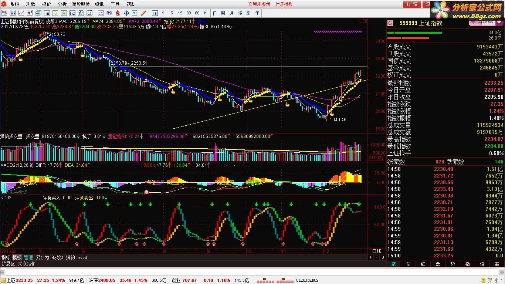Open the 资讯 menu
Viewport: 505px width, 284px height.
pyautogui.click(x=99, y=4)
